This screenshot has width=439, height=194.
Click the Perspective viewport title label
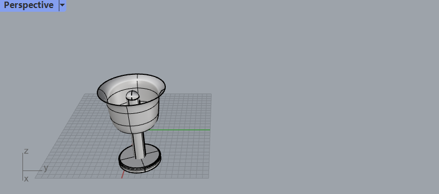29,5
